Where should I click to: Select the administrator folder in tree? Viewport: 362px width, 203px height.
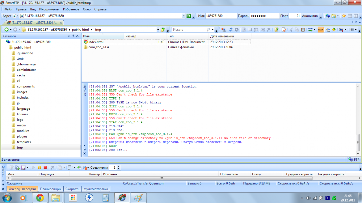point(26,70)
